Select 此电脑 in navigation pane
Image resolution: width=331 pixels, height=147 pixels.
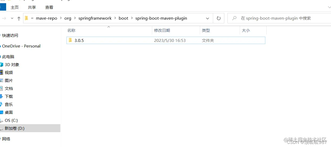pos(8,57)
